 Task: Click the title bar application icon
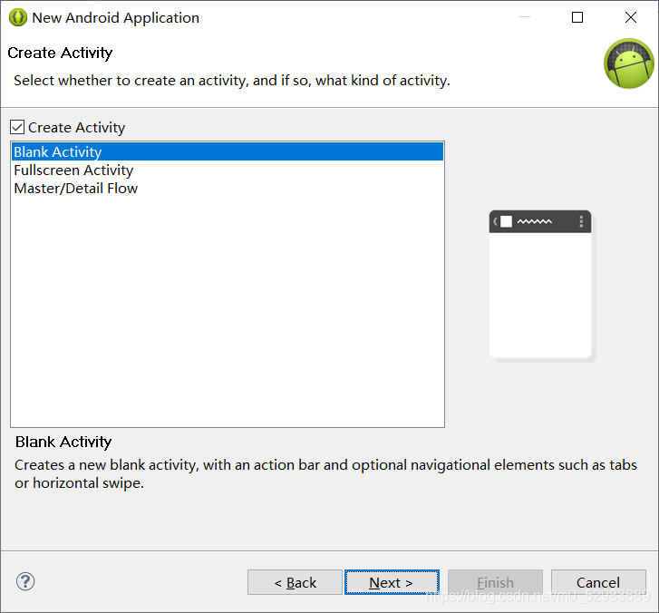(x=18, y=17)
